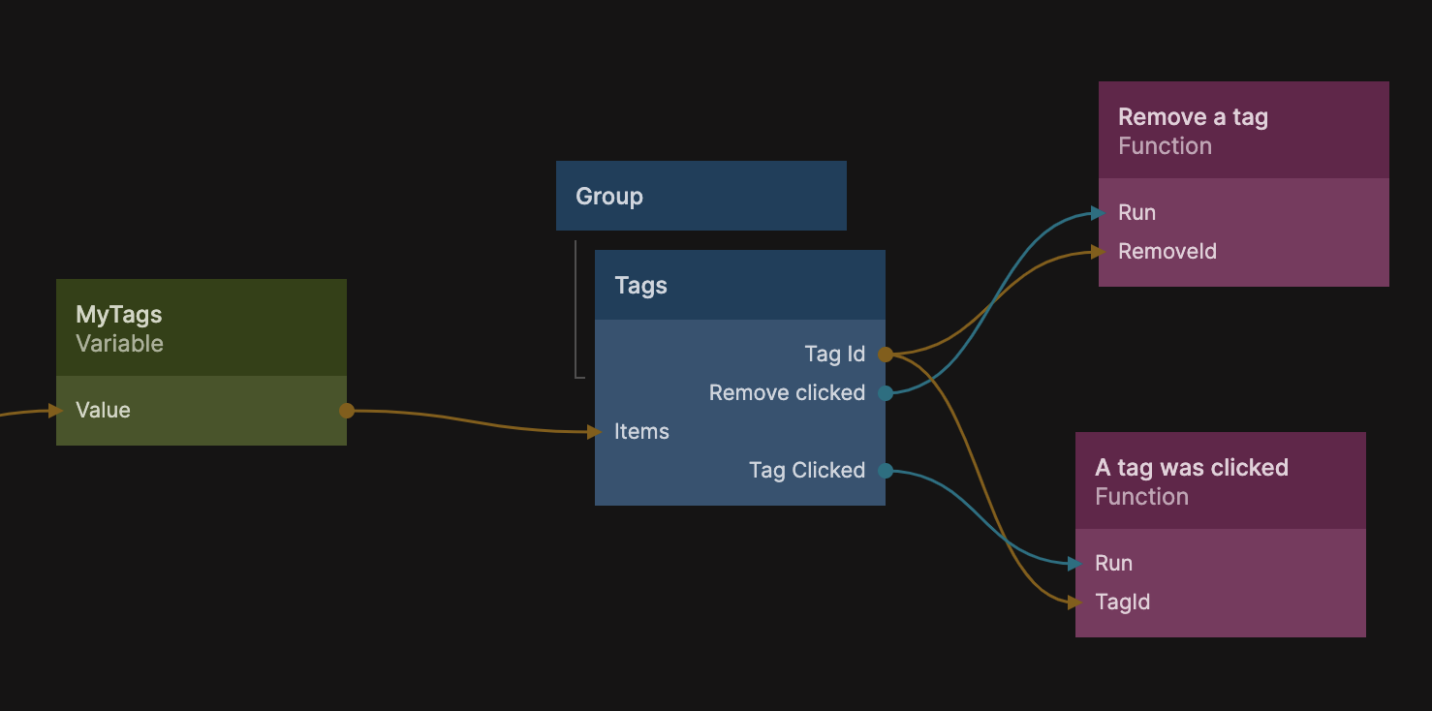Select the MyTags Variable node header
The width and height of the screenshot is (1432, 711).
201,327
